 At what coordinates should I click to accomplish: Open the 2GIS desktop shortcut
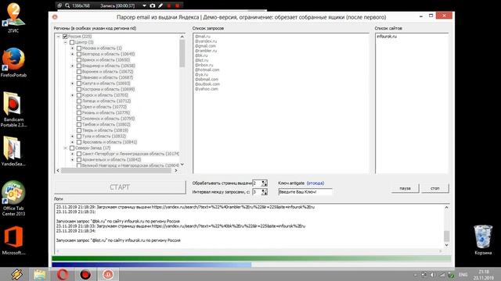pos(13,17)
